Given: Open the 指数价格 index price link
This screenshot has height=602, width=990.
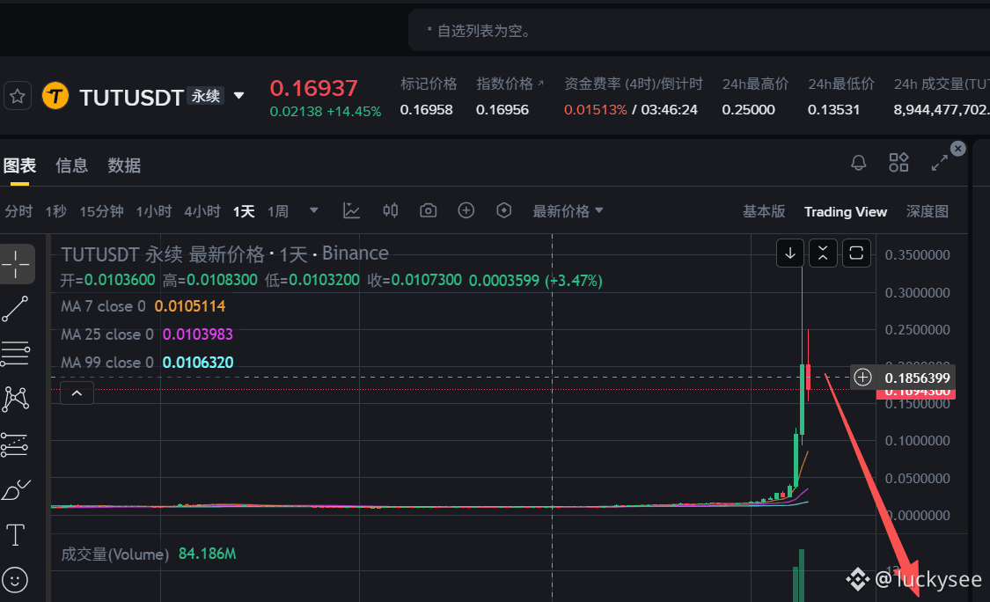Looking at the screenshot, I should point(510,84).
